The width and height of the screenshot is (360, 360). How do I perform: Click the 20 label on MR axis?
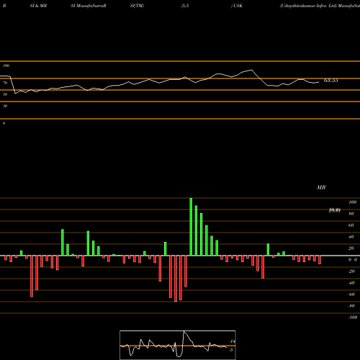click(351, 248)
